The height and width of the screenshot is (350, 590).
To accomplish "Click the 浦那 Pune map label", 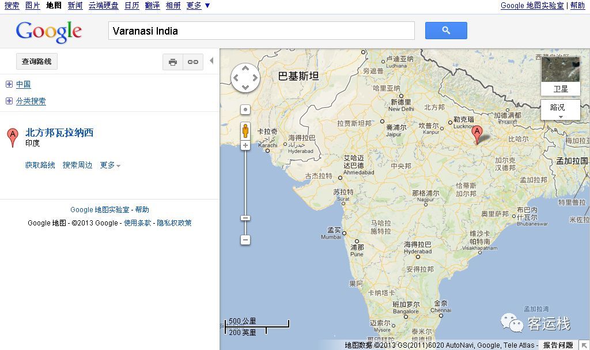I will coord(357,251).
